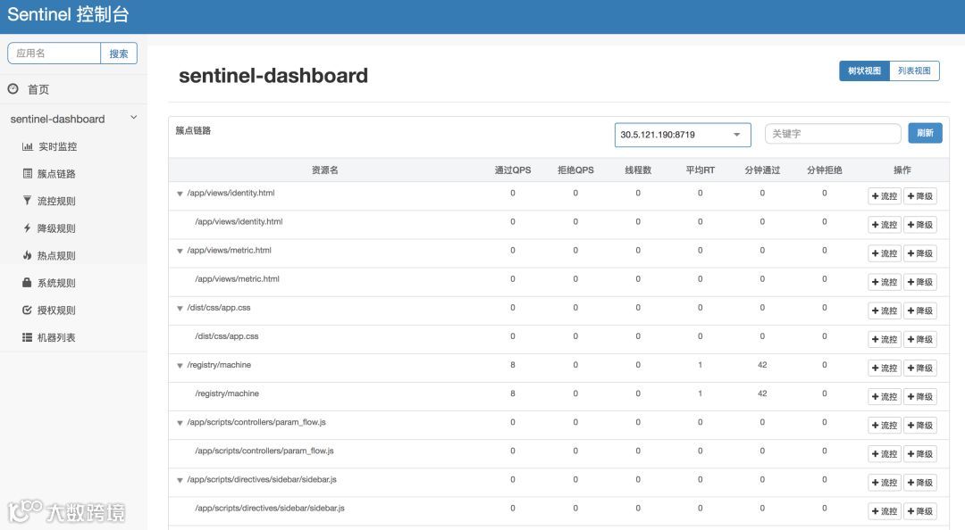
Task: Open 实时监控 menu item
Action: (x=58, y=146)
